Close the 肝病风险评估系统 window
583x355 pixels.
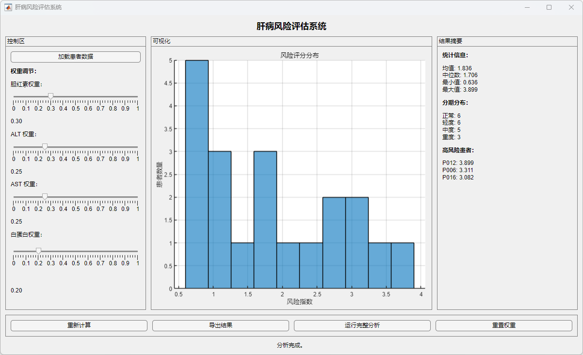pos(571,7)
